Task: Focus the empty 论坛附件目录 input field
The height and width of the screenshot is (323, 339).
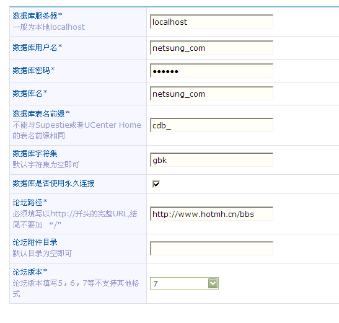Action: (x=211, y=249)
